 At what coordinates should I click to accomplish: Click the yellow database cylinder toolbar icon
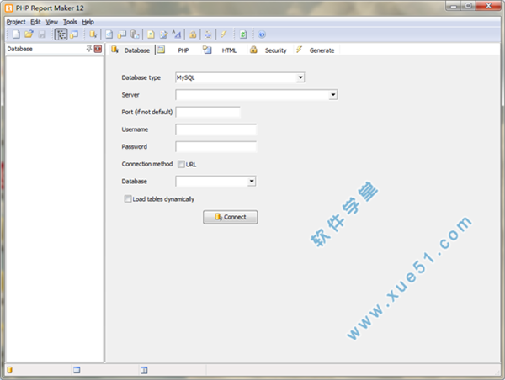click(93, 34)
